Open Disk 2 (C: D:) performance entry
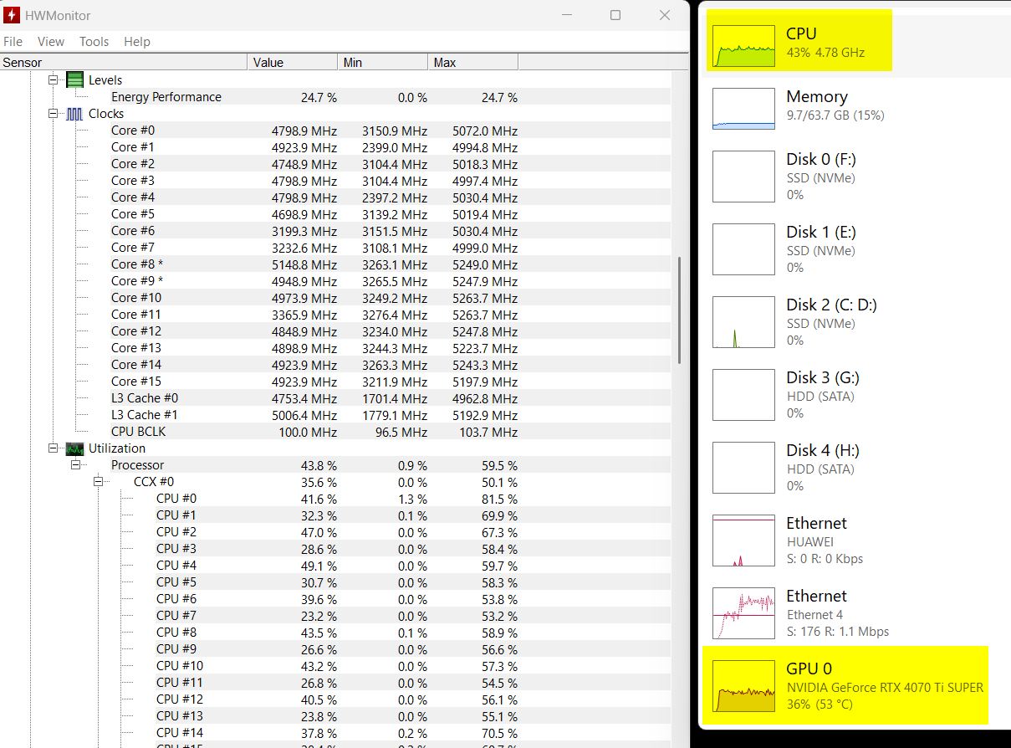This screenshot has height=748, width=1011. pyautogui.click(x=743, y=322)
